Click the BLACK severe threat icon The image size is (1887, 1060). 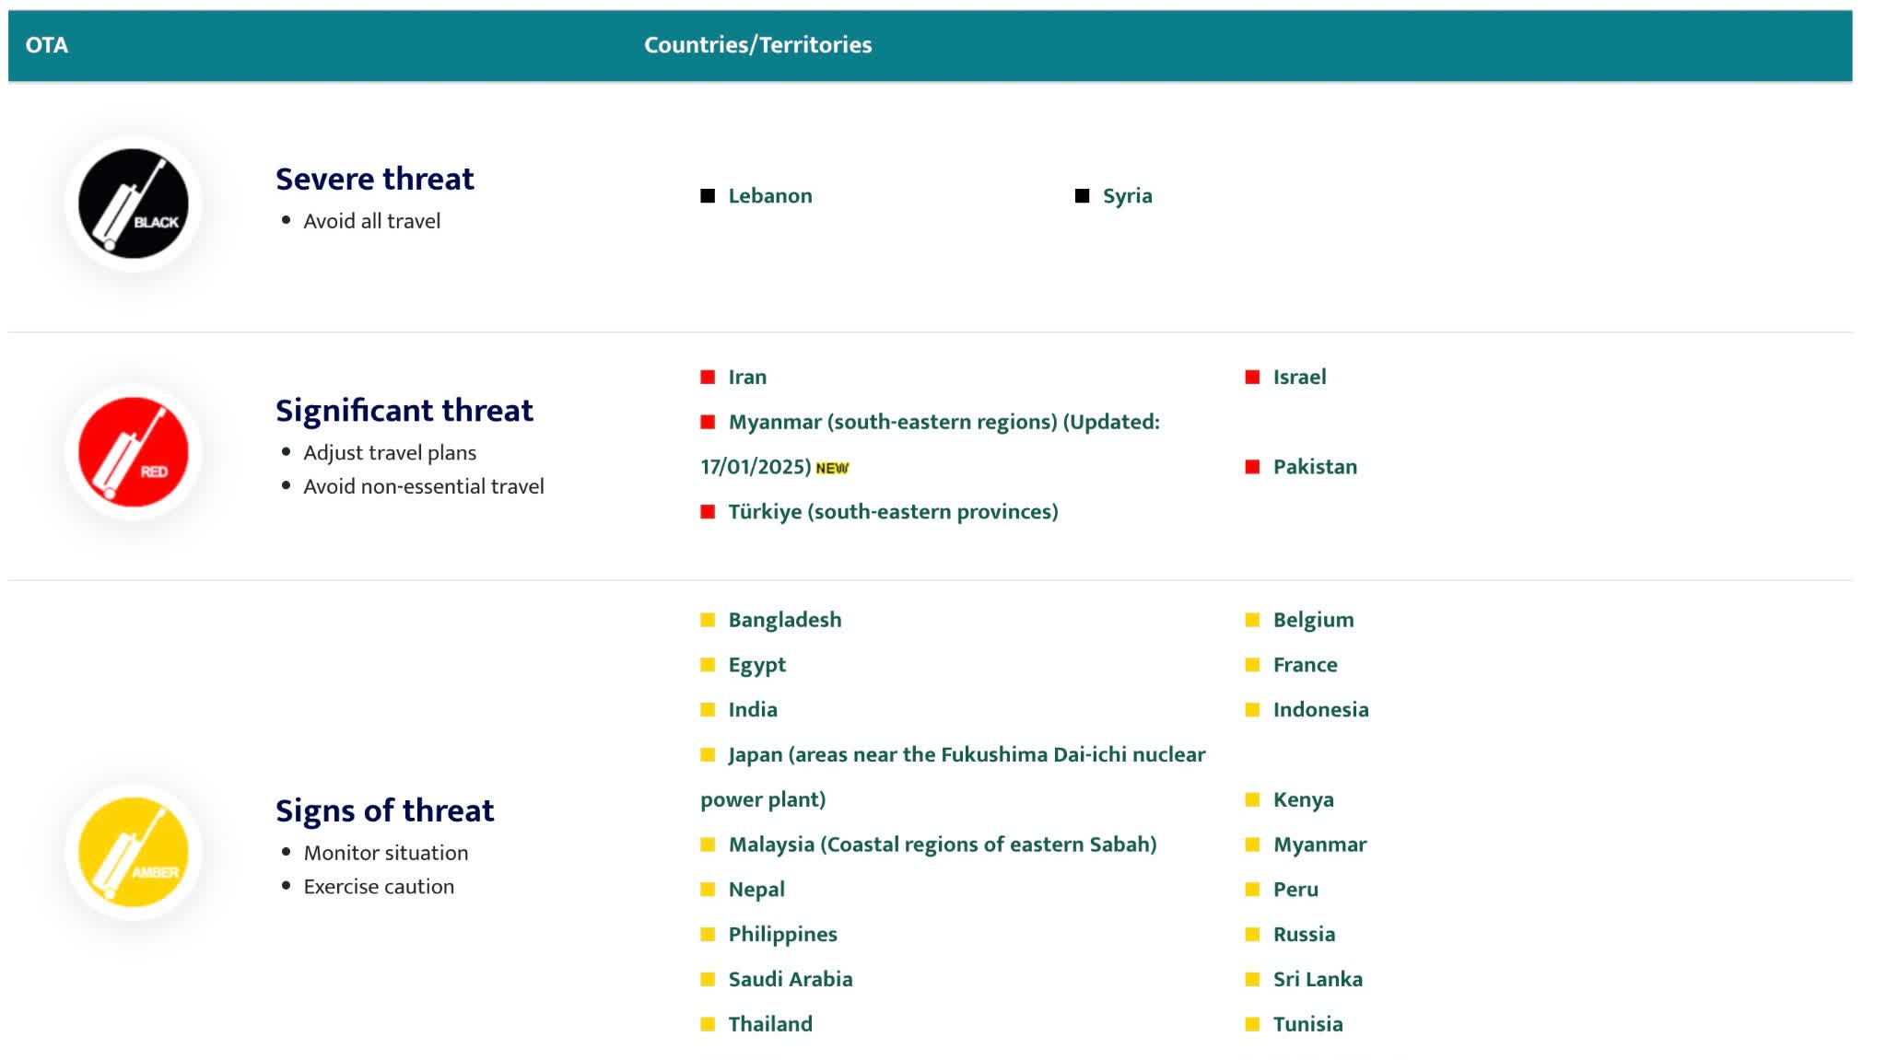tap(135, 203)
